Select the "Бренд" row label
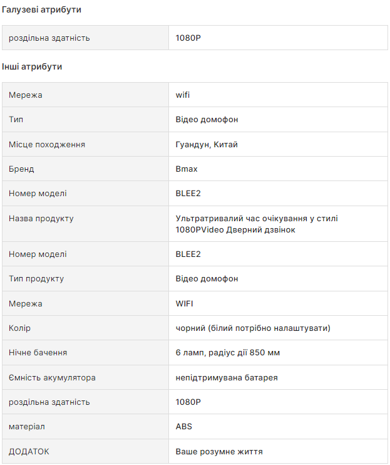Screen dimensions: 390x465 21,169
